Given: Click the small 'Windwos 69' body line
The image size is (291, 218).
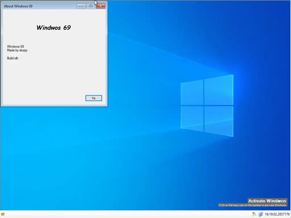Looking at the screenshot, I should pyautogui.click(x=15, y=46).
